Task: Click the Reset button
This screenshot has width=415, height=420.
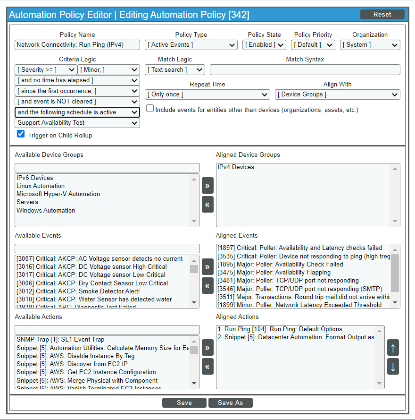Action: 382,14
